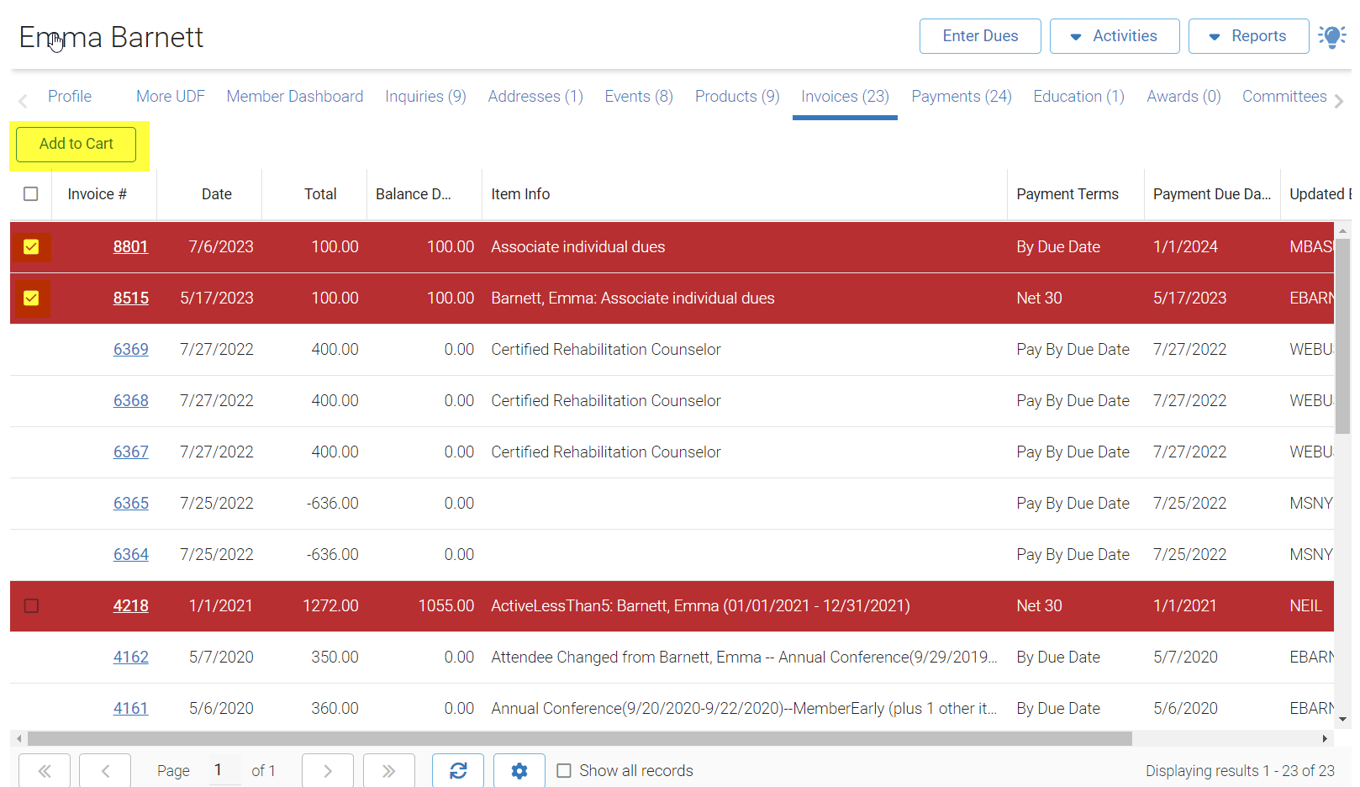The image size is (1360, 787).
Task: Open invoice 6365 link
Action: pyautogui.click(x=131, y=504)
